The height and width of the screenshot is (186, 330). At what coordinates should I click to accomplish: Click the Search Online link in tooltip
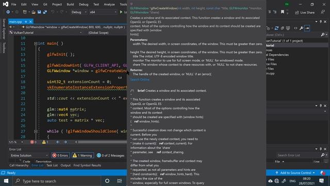tap(140, 80)
